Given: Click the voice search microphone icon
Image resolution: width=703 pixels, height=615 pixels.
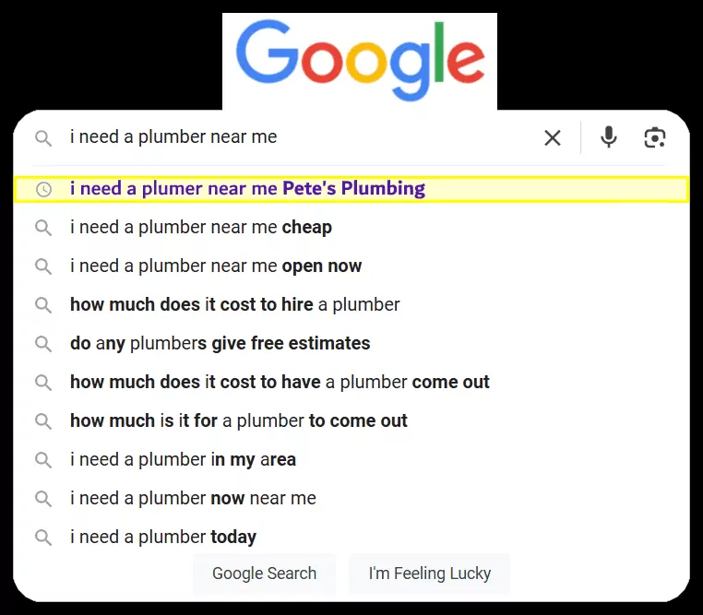Looking at the screenshot, I should tap(608, 137).
